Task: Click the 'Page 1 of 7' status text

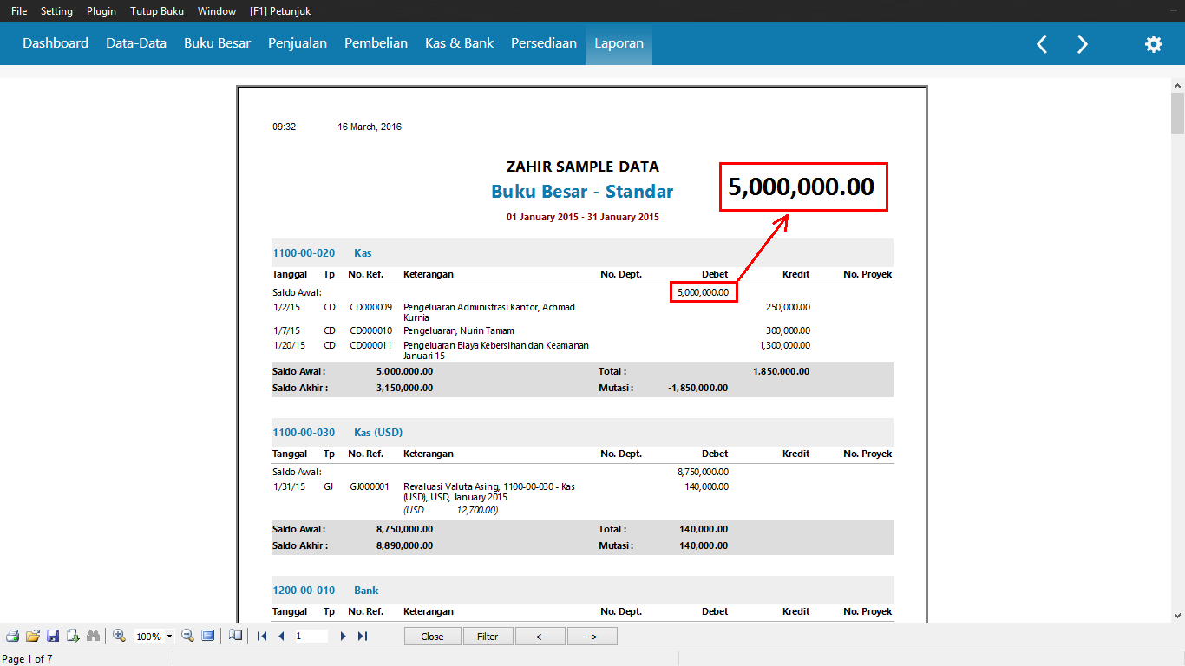Action: click(x=28, y=659)
